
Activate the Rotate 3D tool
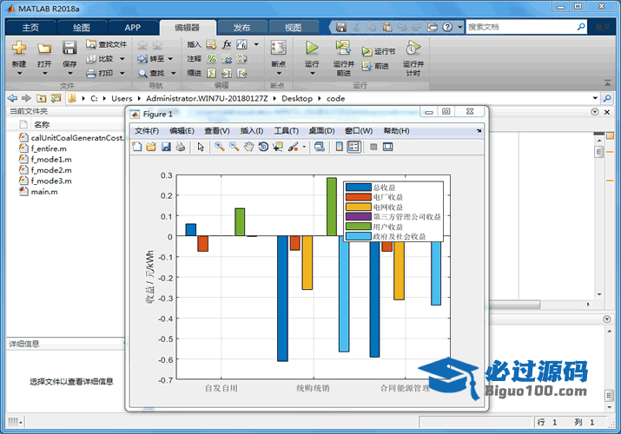tap(264, 148)
